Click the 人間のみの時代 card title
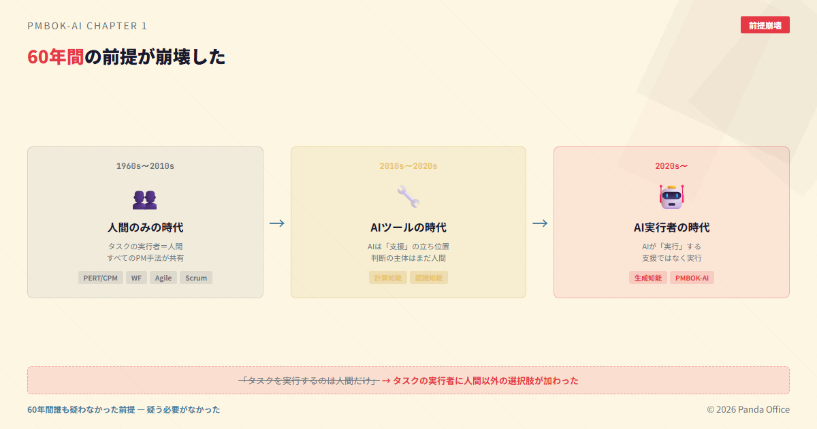Screen dimensions: 817x429 [145, 227]
